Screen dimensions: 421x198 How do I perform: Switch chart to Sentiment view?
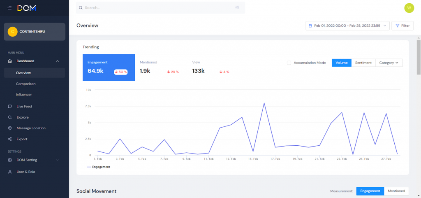(363, 63)
